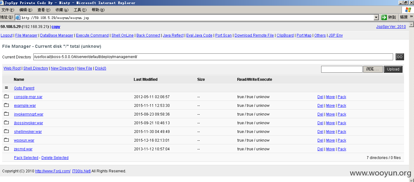The height and width of the screenshot is (182, 414).
Task: Go to Shell Directory link
Action: point(36,68)
